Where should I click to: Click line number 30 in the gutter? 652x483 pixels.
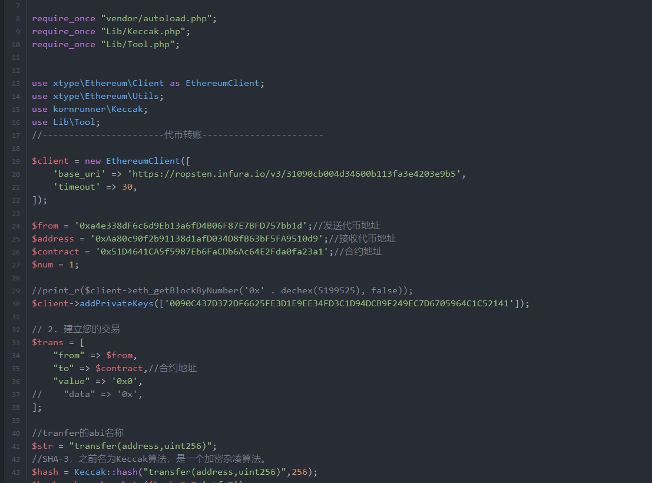pyautogui.click(x=15, y=304)
